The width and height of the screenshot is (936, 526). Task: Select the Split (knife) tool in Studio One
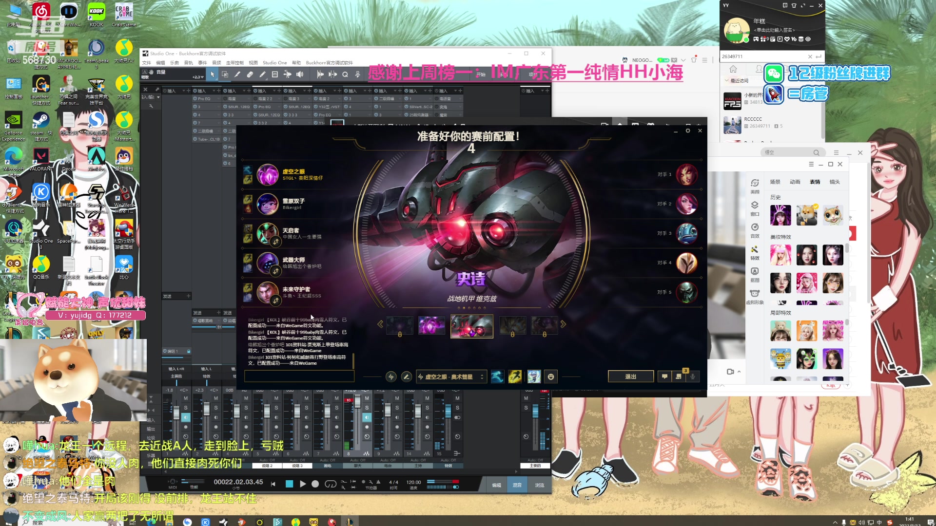(x=237, y=75)
